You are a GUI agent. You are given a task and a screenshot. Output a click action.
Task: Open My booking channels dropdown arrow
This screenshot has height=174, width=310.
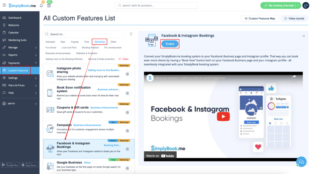pos(298,5)
